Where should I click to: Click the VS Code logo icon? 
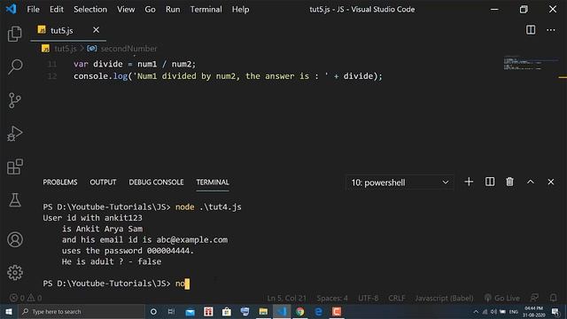click(12, 9)
